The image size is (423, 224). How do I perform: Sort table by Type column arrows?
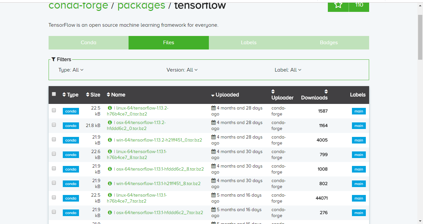point(64,95)
